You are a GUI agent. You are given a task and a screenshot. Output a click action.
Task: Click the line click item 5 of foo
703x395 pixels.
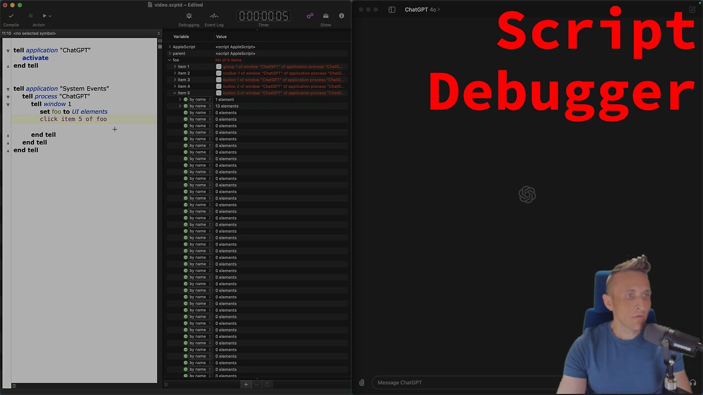[x=73, y=119]
